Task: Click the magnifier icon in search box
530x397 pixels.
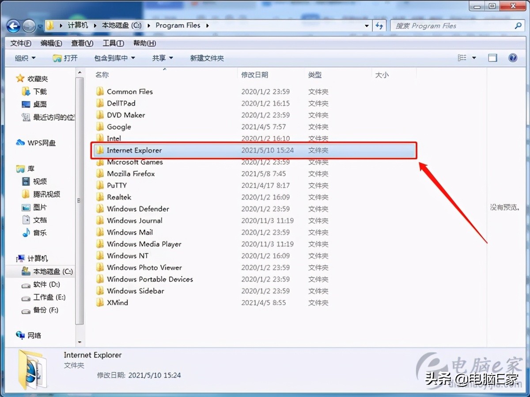Action: [518, 26]
